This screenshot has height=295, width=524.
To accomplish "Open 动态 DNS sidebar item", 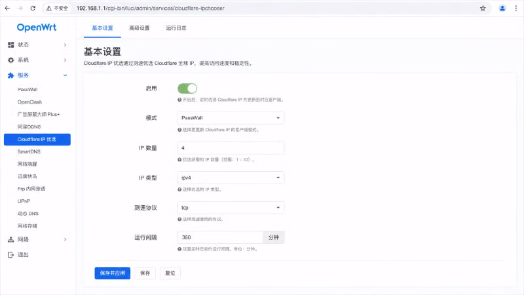I will [28, 214].
